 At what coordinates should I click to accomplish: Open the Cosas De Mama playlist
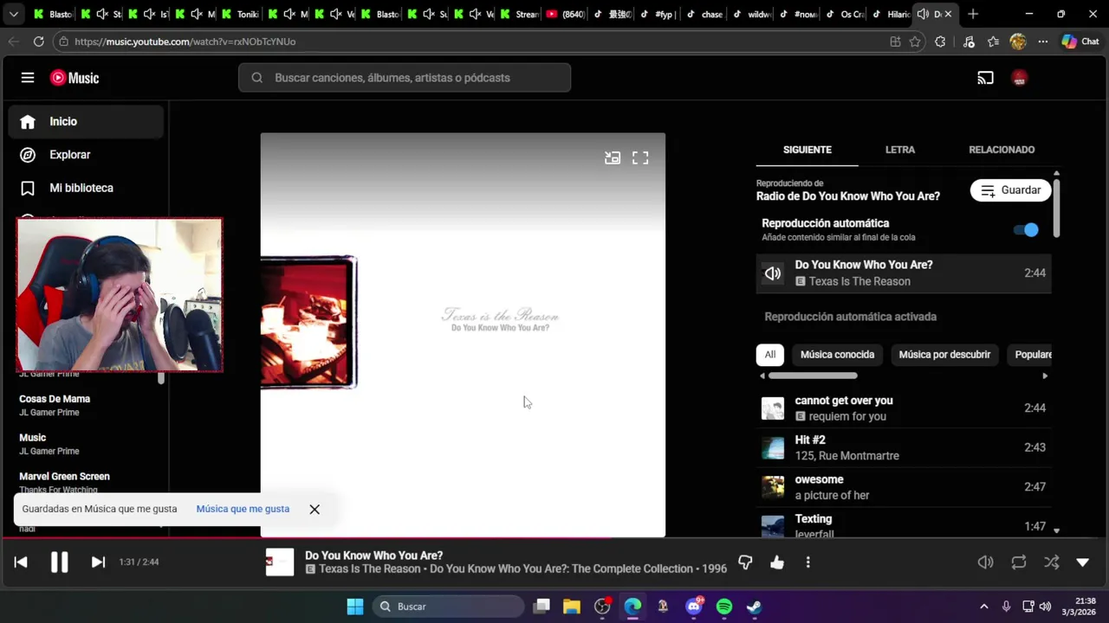tap(55, 399)
